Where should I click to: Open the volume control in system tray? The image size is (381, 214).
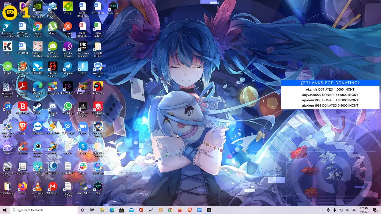coord(347,210)
